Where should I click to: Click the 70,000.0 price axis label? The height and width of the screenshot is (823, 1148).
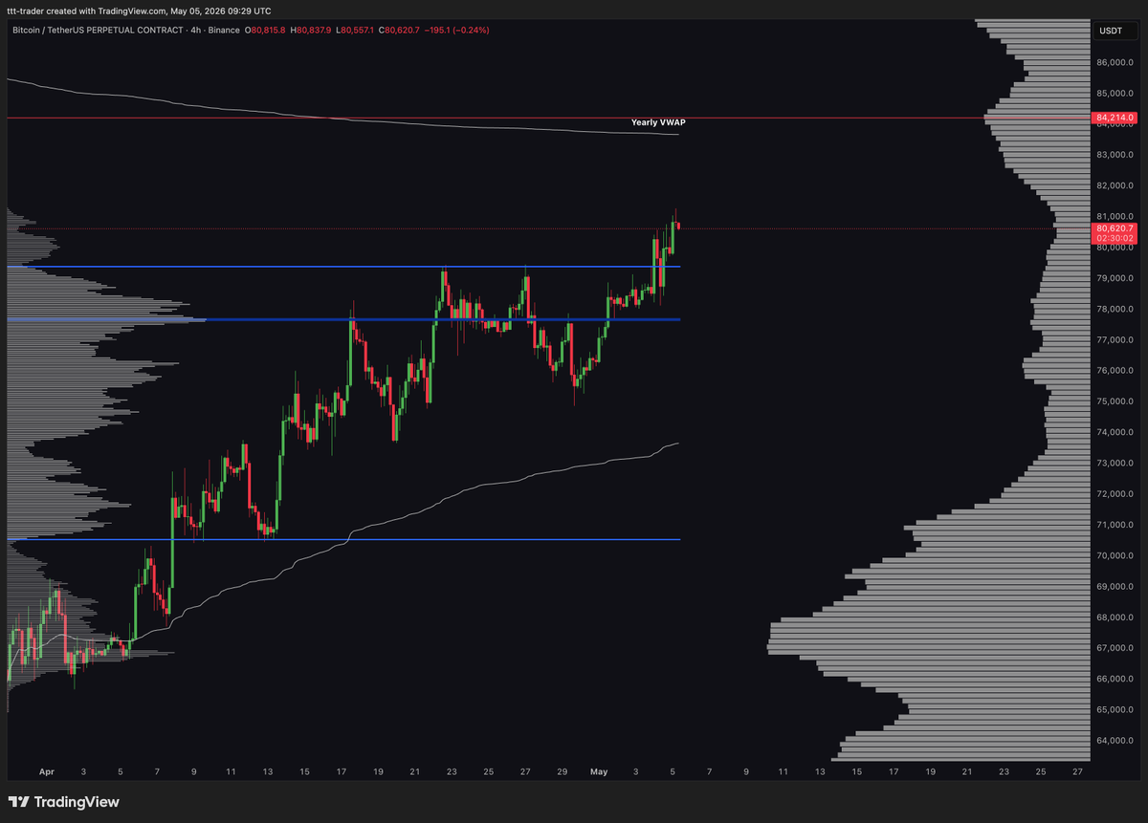1115,555
